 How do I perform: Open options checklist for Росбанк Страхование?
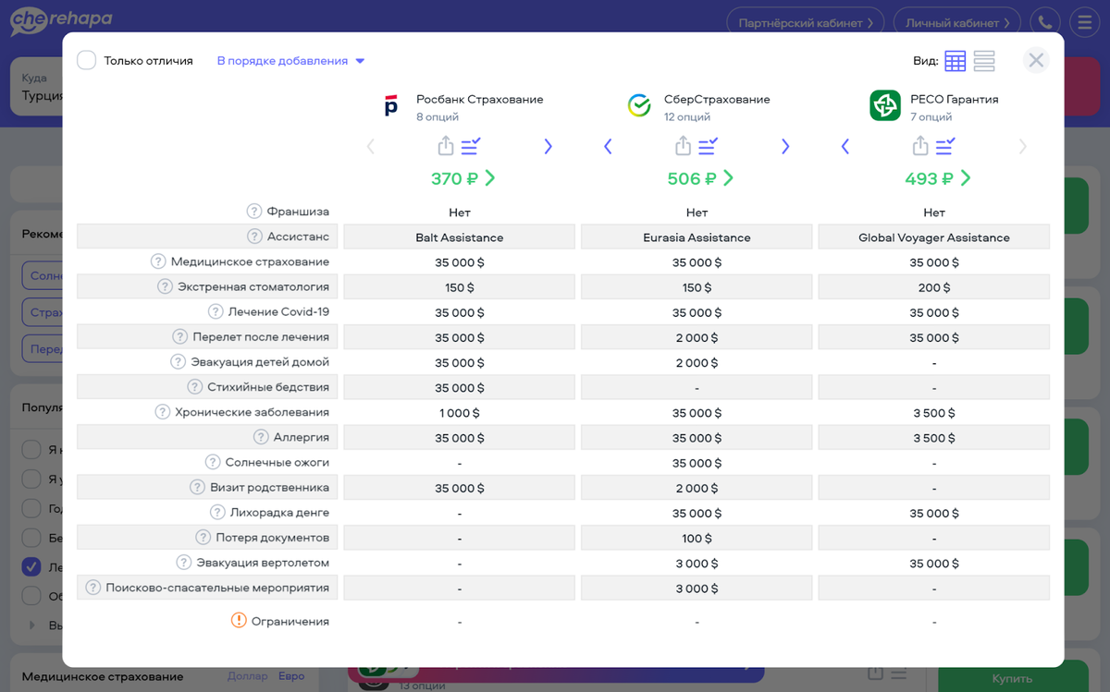(x=471, y=146)
